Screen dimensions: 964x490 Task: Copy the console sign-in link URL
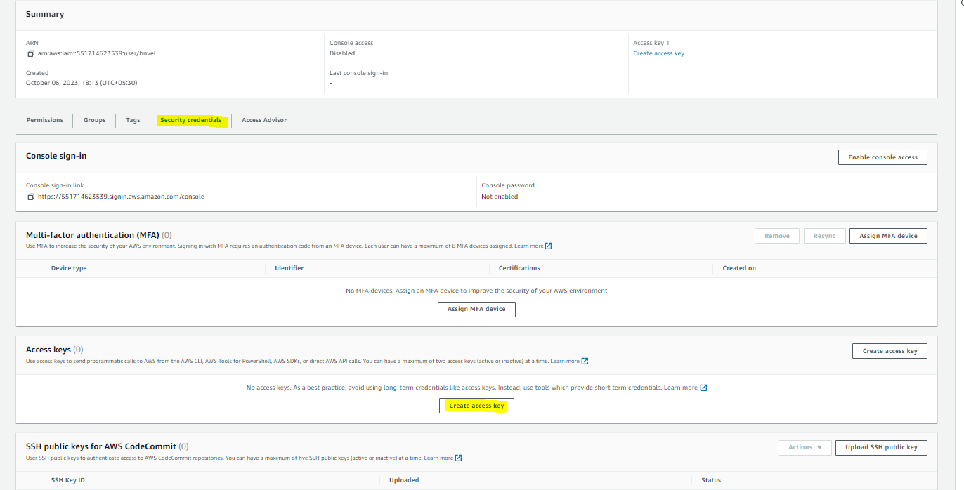[31, 197]
